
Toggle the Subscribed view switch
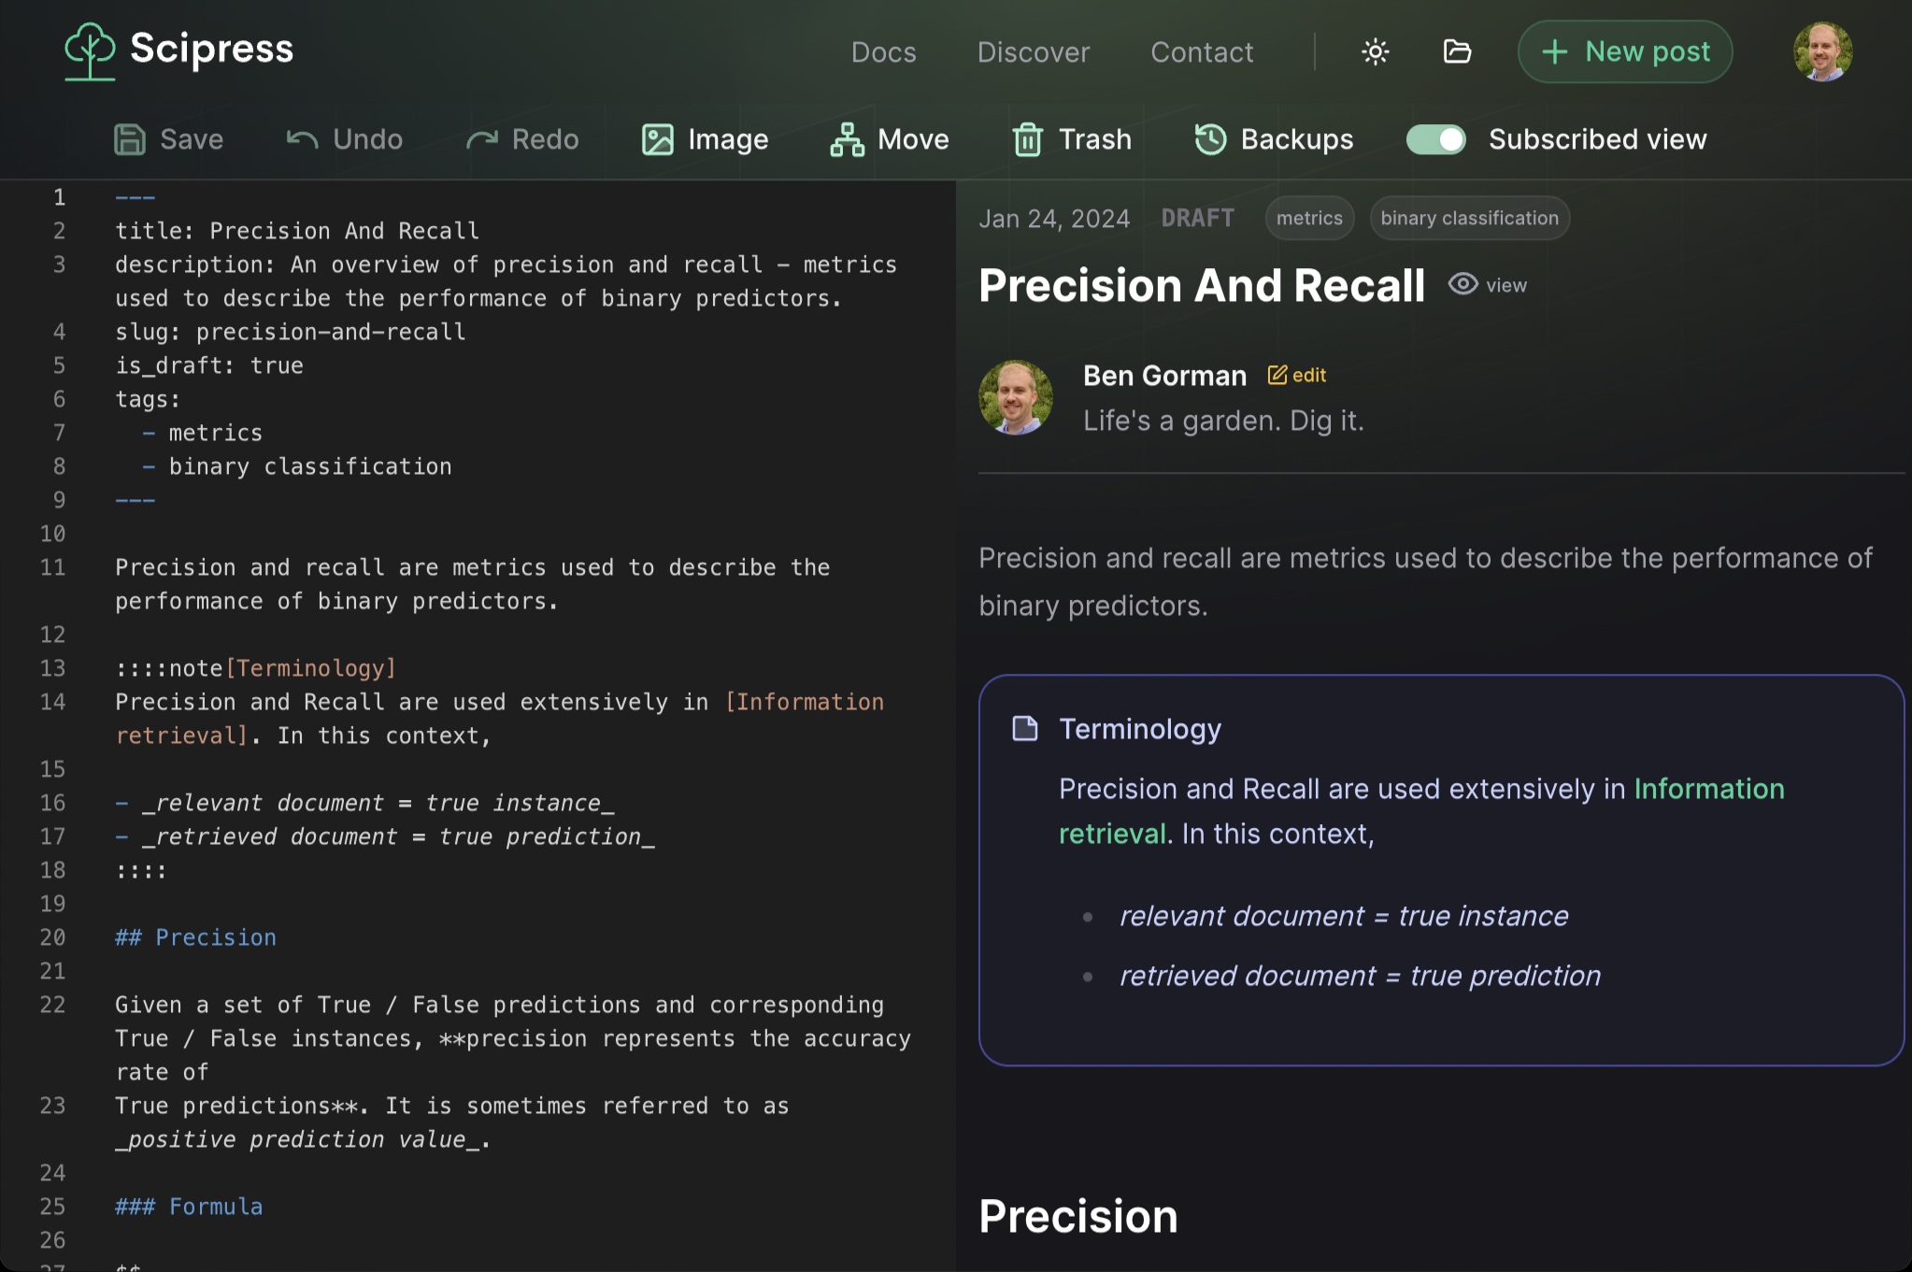[1436, 139]
